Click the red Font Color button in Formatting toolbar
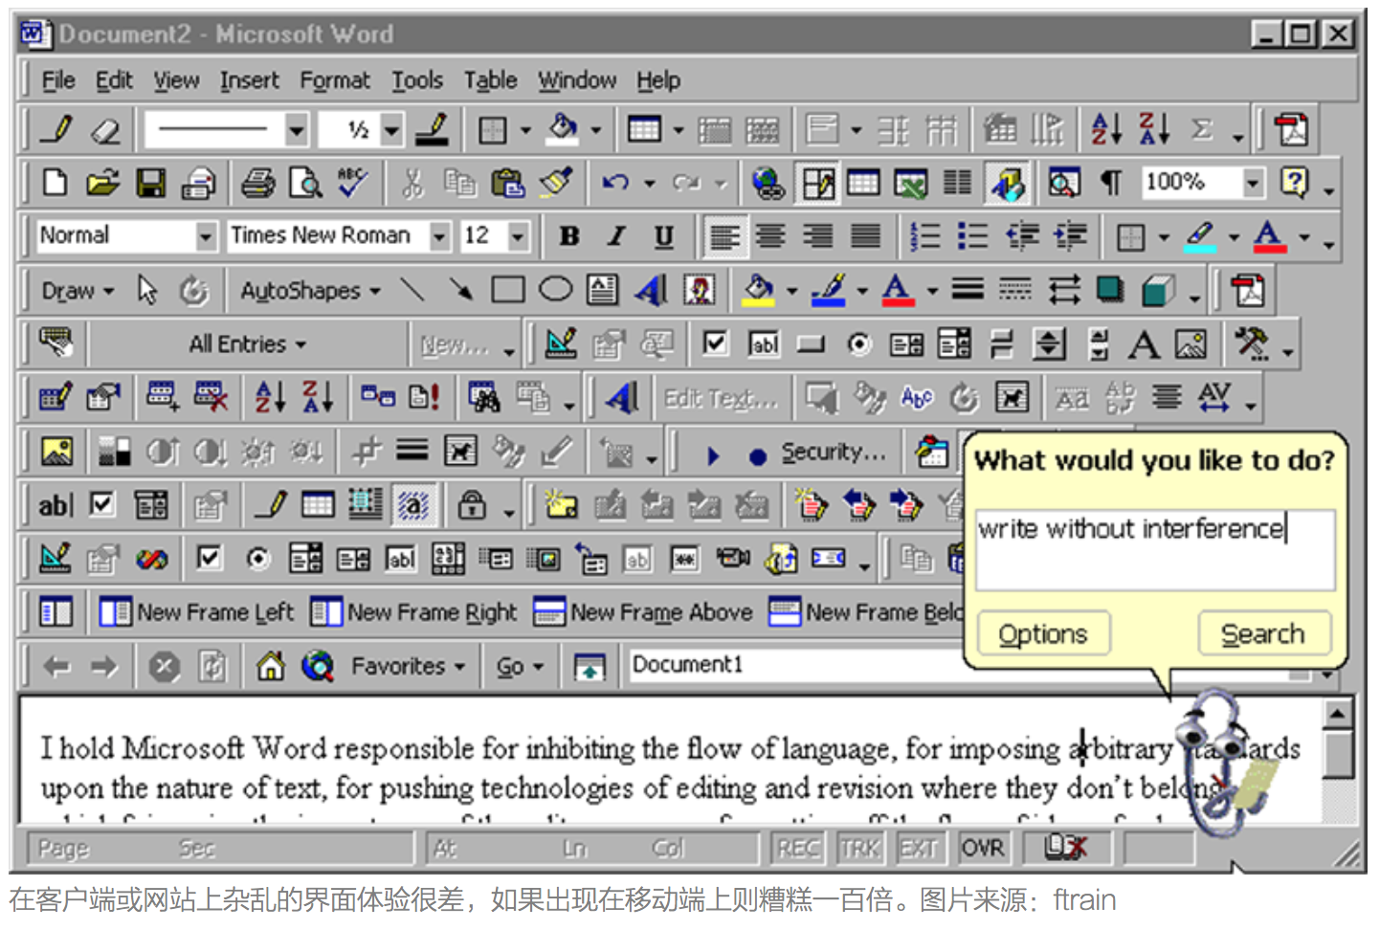Image resolution: width=1380 pixels, height=930 pixels. (x=1269, y=235)
